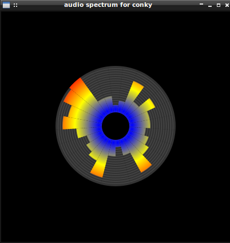Click the blue inner ring just above the center hole
The height and width of the screenshot is (243, 230).
click(115, 109)
